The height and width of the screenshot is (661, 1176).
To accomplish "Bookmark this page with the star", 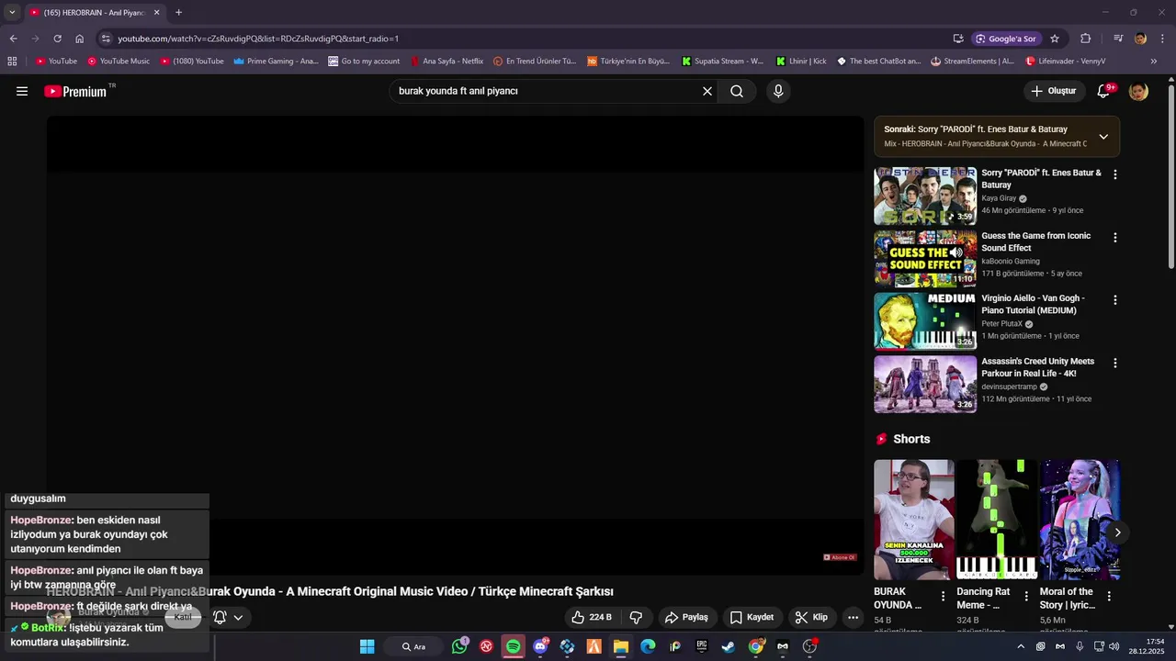I will pyautogui.click(x=1055, y=39).
